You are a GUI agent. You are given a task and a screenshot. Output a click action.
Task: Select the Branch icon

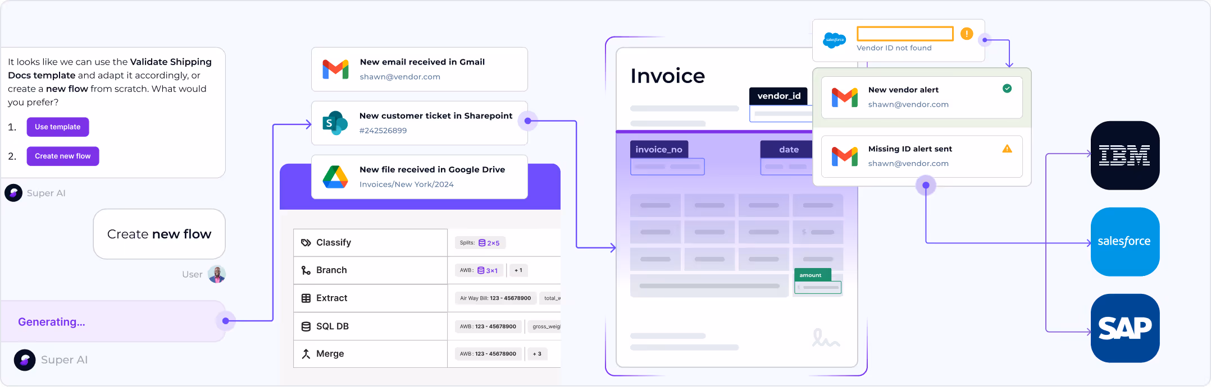click(306, 270)
